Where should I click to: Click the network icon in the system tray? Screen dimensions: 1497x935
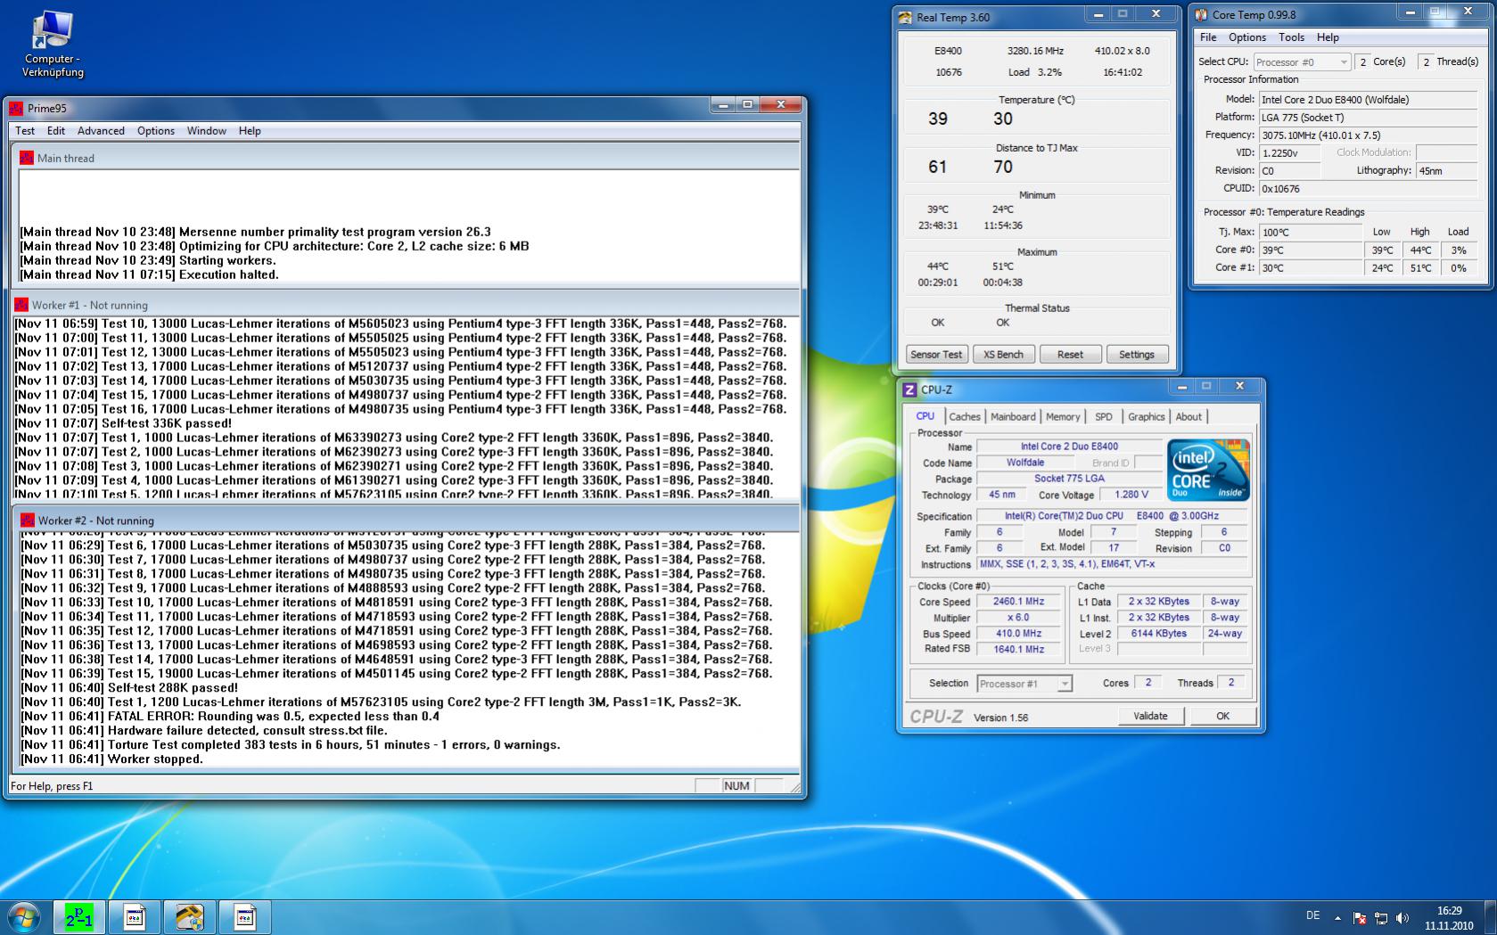point(1381,917)
